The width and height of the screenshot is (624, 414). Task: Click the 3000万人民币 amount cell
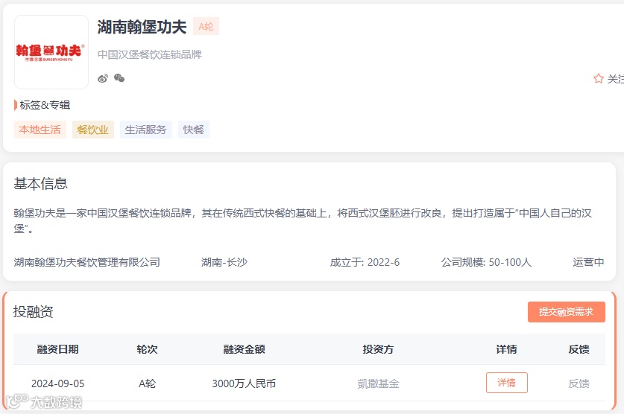click(x=244, y=383)
